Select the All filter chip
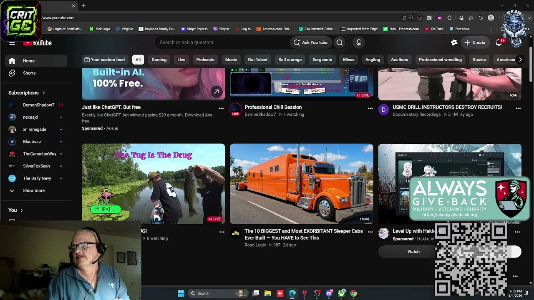The width and height of the screenshot is (534, 300). point(138,60)
